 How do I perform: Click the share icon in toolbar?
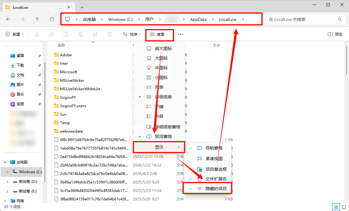(95, 35)
